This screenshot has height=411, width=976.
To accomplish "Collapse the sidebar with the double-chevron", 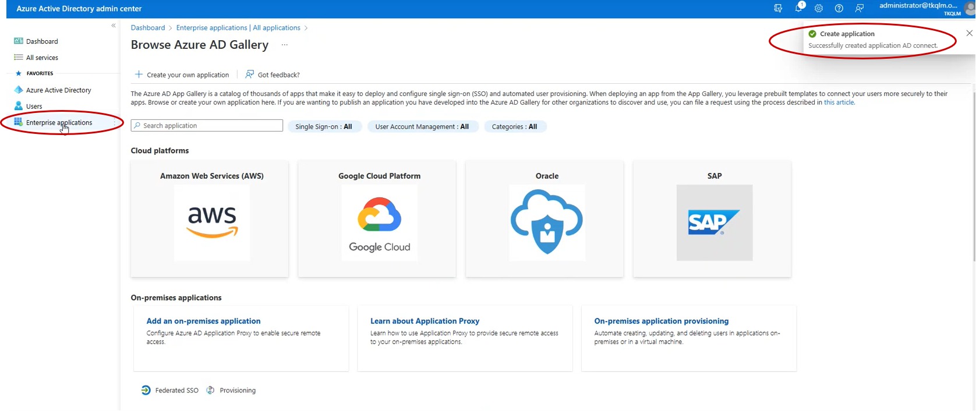I will [114, 26].
